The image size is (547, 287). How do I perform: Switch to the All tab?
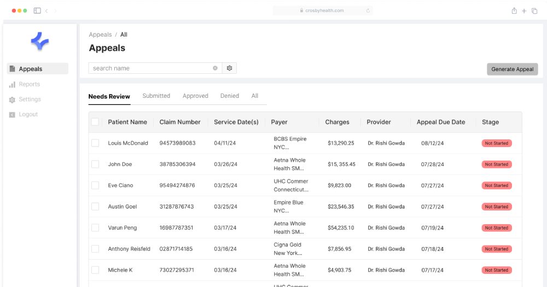255,96
